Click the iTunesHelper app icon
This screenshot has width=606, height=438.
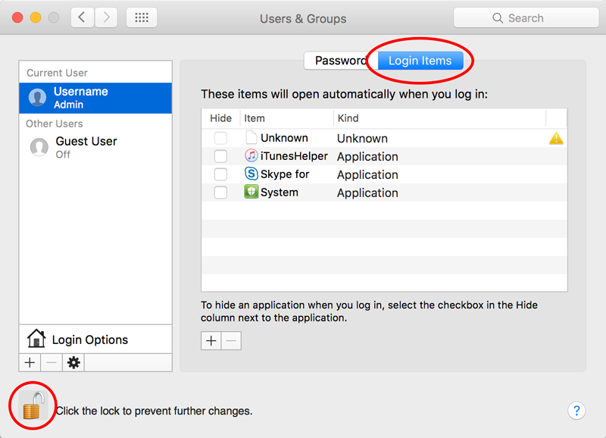click(x=251, y=156)
